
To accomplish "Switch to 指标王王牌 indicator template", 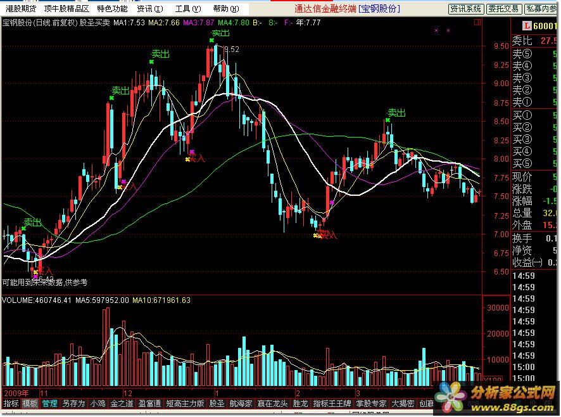I will (332, 404).
